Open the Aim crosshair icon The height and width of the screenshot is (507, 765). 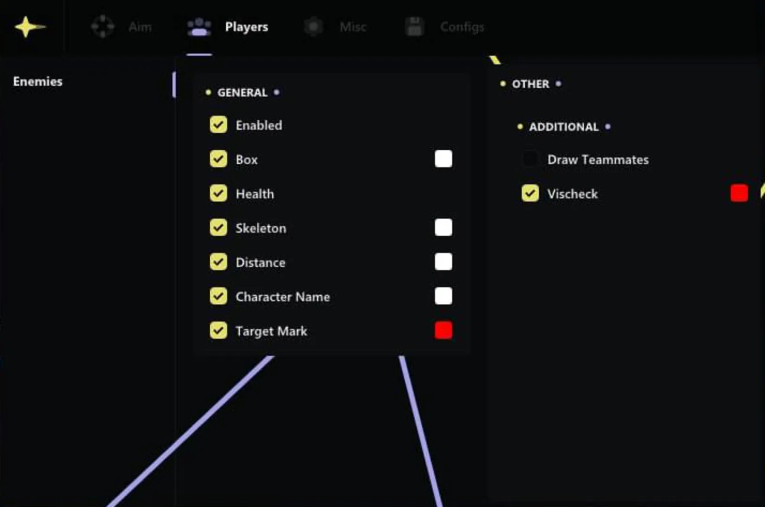103,27
